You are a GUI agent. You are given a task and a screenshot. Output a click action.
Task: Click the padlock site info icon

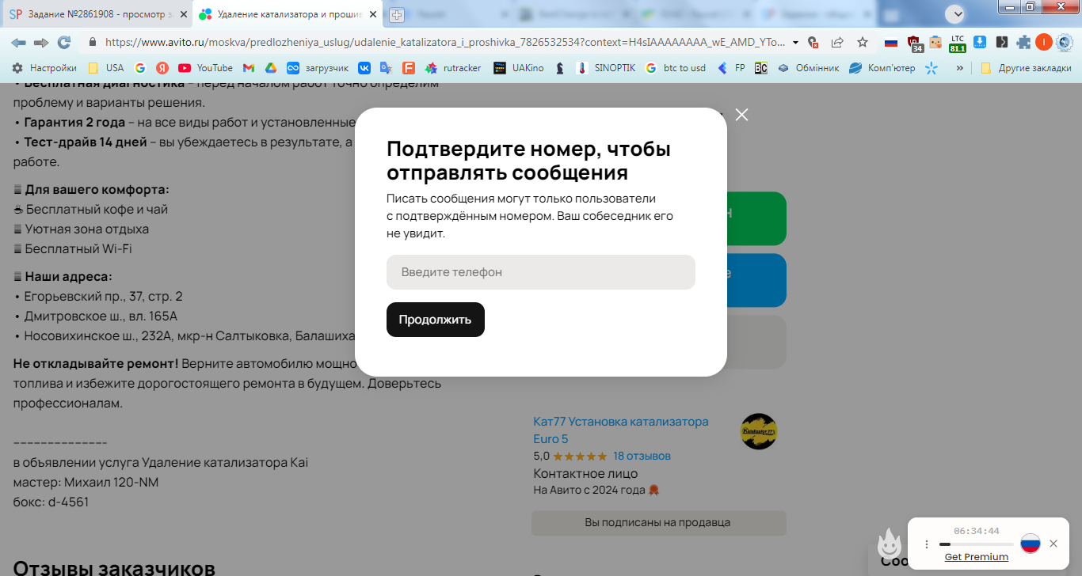click(x=93, y=42)
